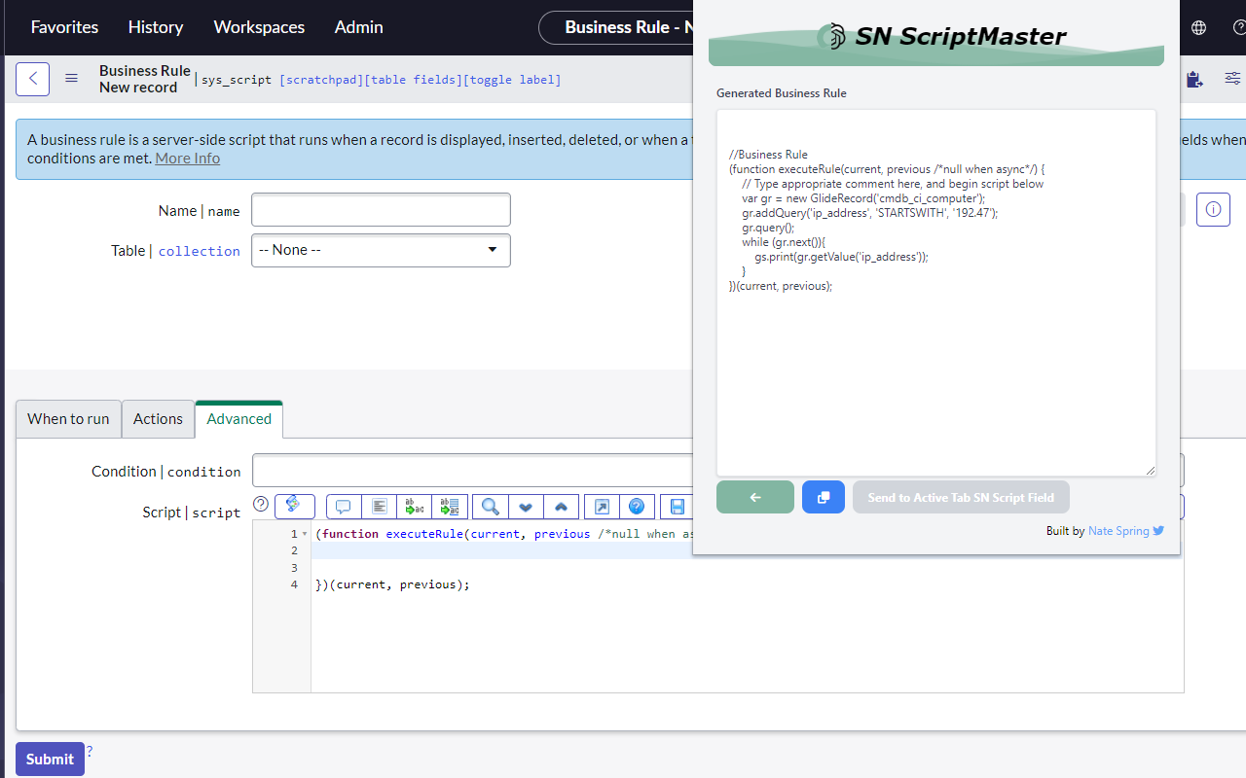The width and height of the screenshot is (1246, 778).
Task: Collapse code fold arrow on line 1
Action: click(305, 534)
